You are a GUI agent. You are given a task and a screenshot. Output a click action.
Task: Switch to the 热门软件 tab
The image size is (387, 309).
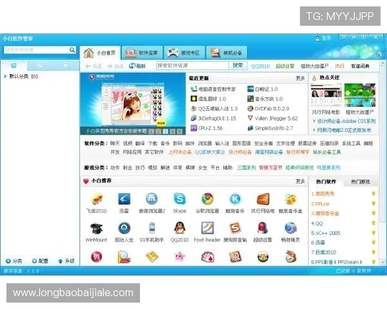pos(326,182)
